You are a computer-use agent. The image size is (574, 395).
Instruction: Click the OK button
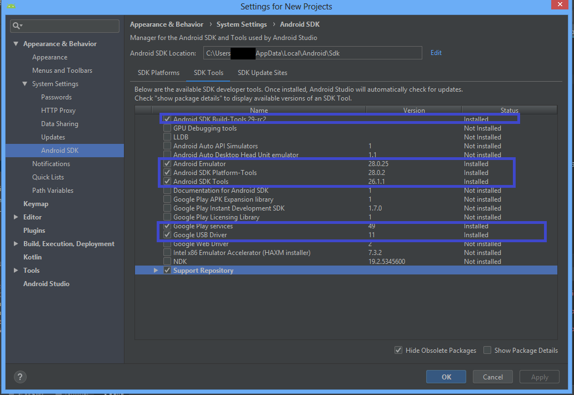(x=446, y=377)
